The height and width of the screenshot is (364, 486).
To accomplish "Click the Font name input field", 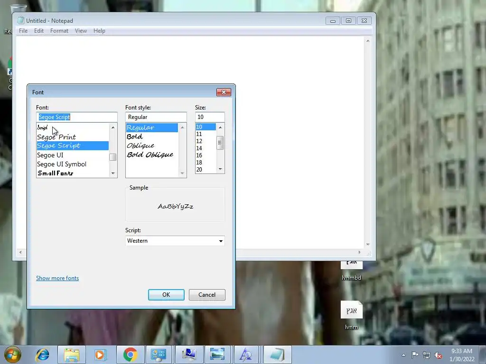I will click(x=76, y=117).
